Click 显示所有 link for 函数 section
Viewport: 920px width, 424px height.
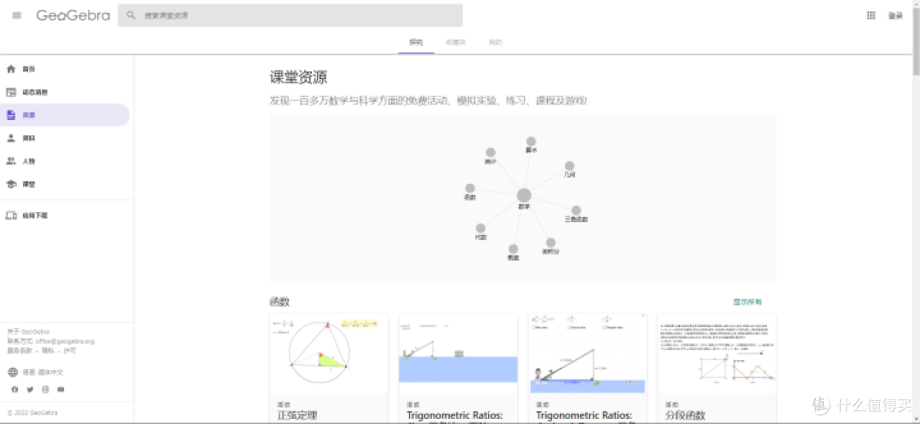tap(748, 302)
